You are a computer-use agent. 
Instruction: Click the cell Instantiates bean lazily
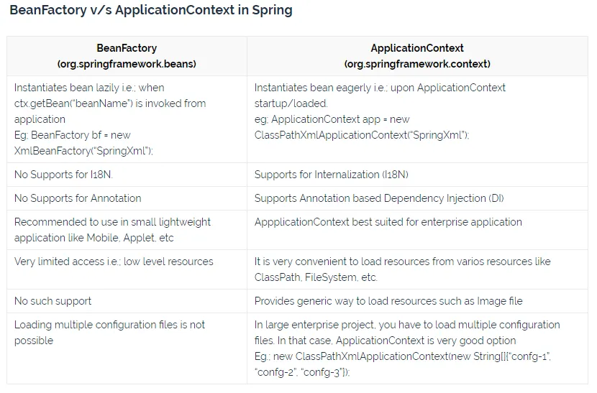pos(127,119)
